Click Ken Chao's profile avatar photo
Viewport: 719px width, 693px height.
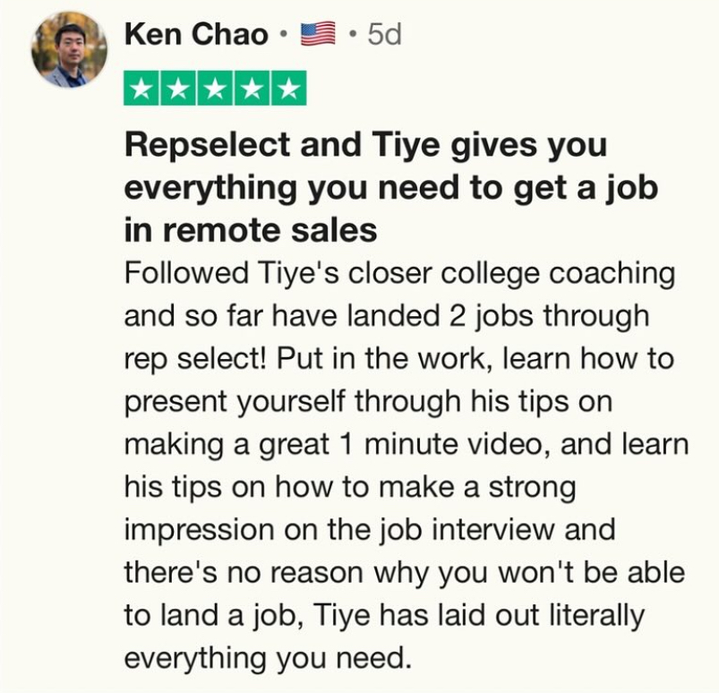pos(70,50)
